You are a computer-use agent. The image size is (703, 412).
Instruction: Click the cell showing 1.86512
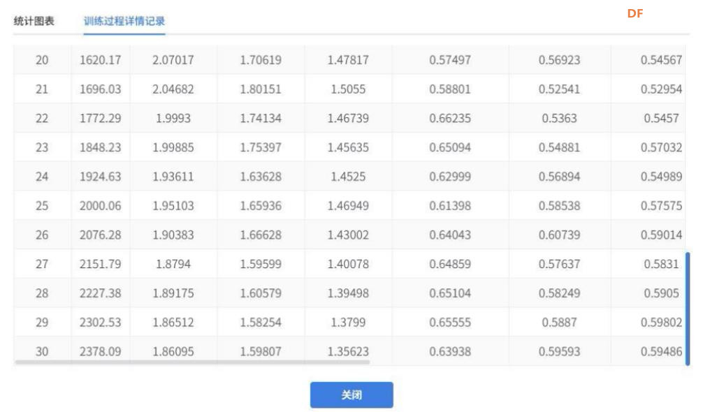(x=173, y=322)
